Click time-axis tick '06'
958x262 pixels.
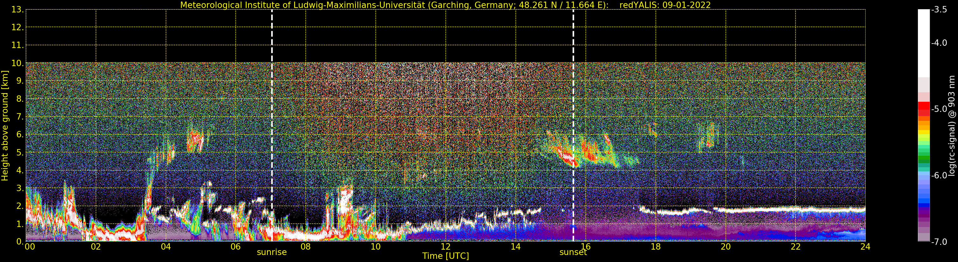click(236, 247)
